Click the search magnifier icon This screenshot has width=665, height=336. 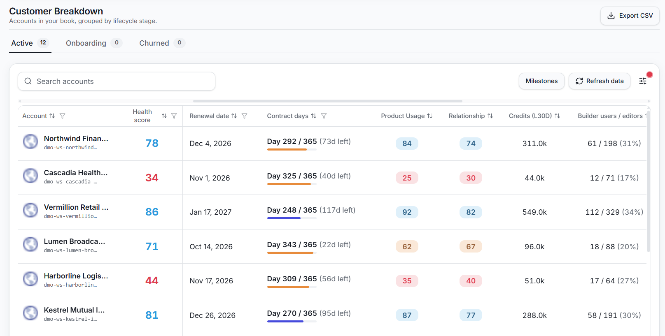28,81
